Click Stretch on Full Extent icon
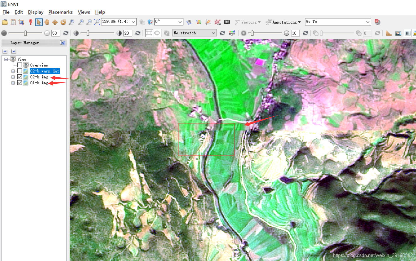Viewport: 416px width, 261px height. point(149,33)
